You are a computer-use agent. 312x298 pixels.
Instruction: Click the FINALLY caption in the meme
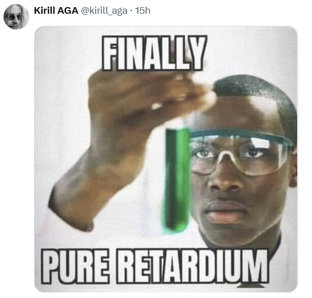[x=154, y=53]
